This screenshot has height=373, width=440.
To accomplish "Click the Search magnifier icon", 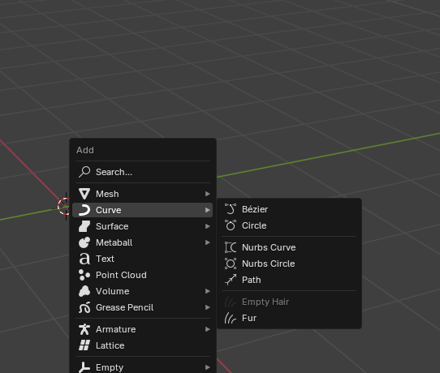I will coord(84,172).
